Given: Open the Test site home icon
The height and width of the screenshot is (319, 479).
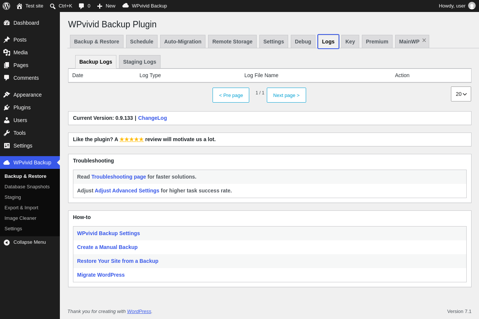Looking at the screenshot, I should click(19, 6).
